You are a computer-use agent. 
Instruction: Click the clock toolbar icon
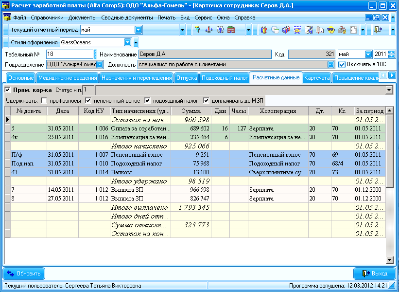point(274,30)
